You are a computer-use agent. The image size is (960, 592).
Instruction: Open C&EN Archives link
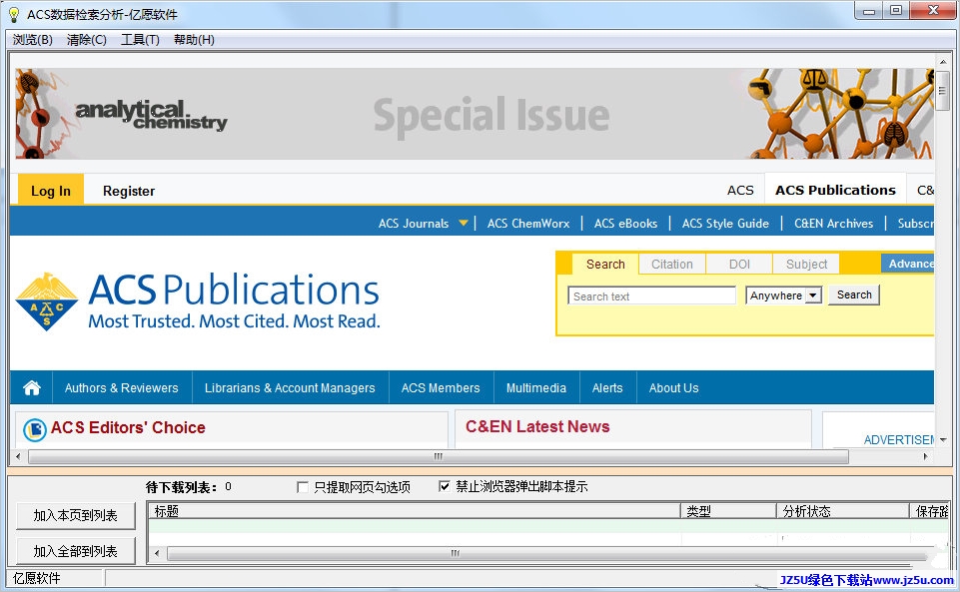click(x=834, y=224)
